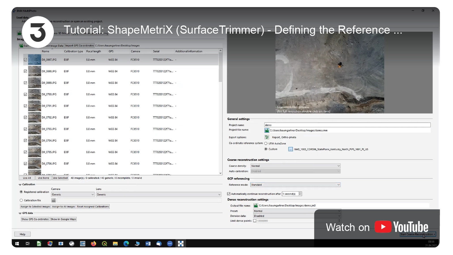Image resolution: width=453 pixels, height=255 pixels.
Task: Click the project file name browse icon
Action: [x=267, y=130]
